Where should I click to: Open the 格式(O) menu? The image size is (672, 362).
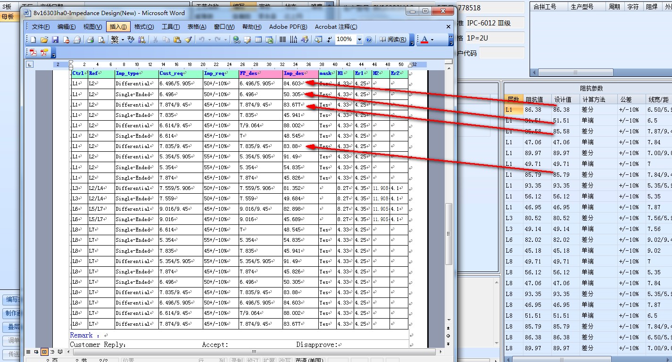click(x=144, y=27)
